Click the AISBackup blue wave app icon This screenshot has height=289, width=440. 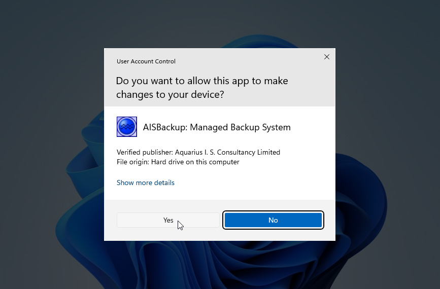(x=127, y=127)
